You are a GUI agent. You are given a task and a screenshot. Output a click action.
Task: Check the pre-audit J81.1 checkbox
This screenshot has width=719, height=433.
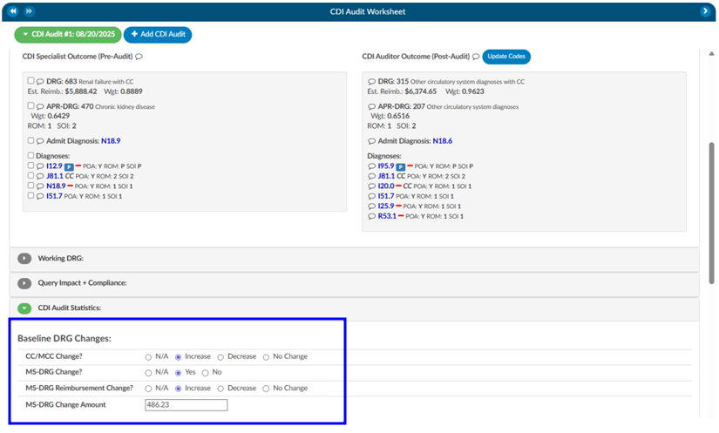[x=31, y=175]
